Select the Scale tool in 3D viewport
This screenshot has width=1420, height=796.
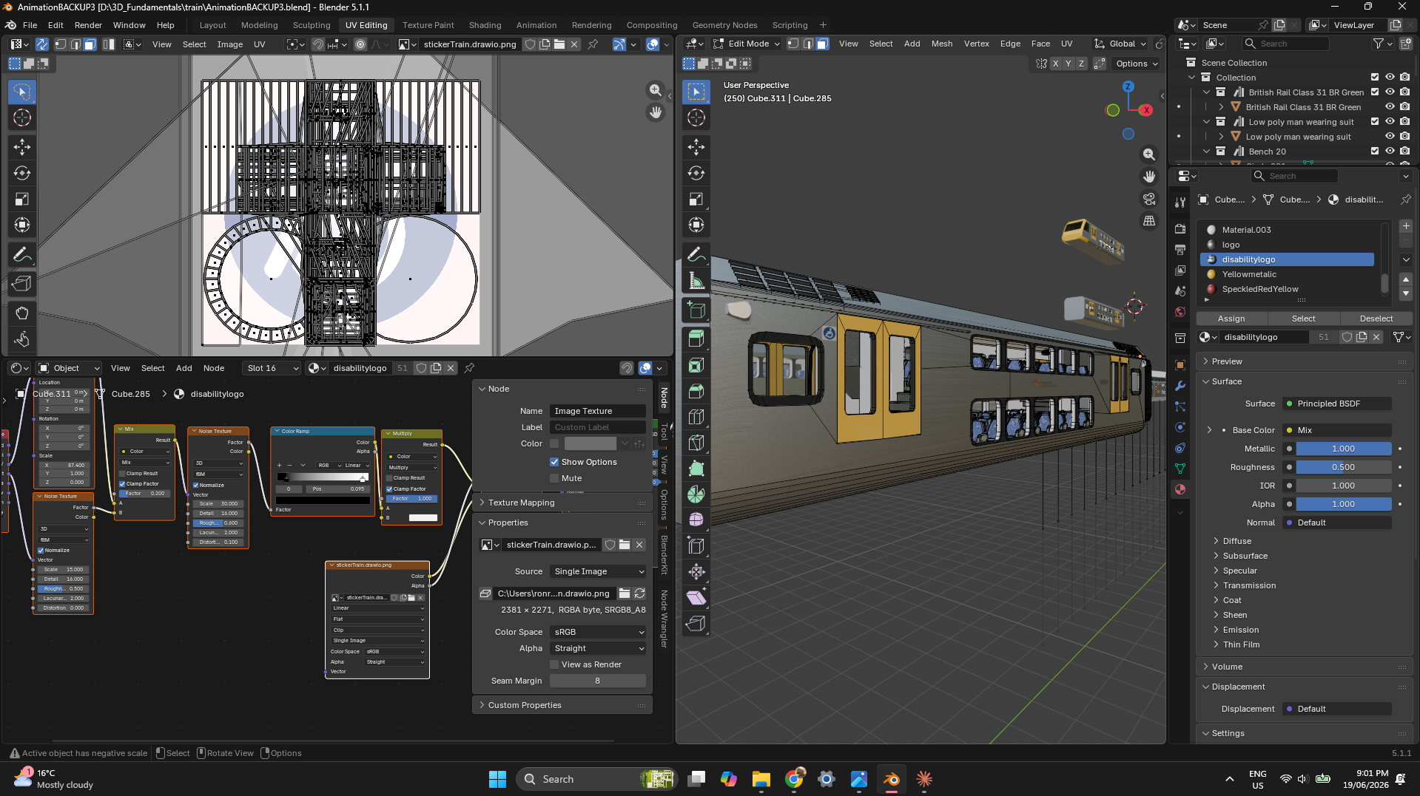click(x=696, y=199)
